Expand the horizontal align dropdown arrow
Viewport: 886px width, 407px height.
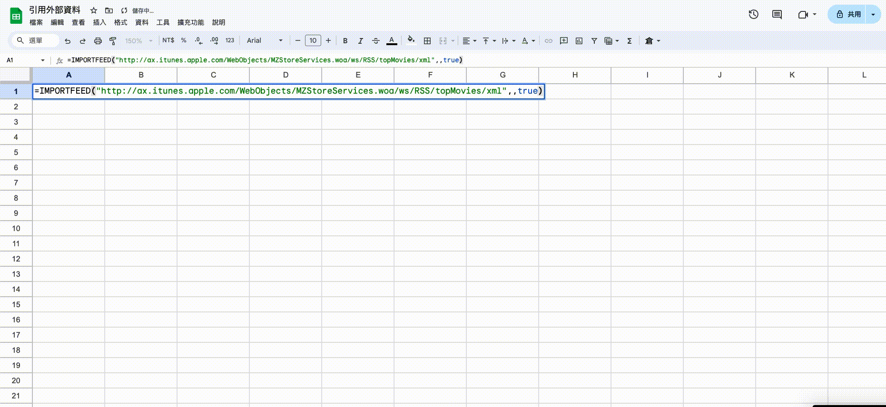(x=475, y=41)
